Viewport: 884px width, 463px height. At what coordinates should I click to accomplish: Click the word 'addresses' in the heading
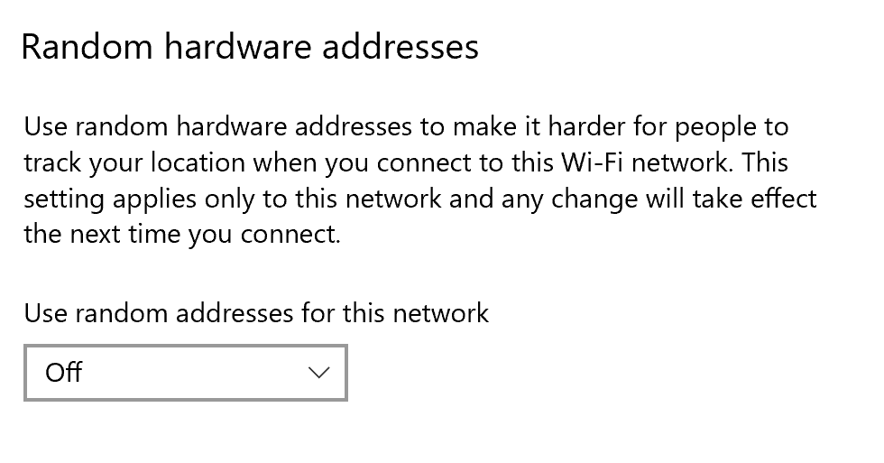(x=398, y=46)
